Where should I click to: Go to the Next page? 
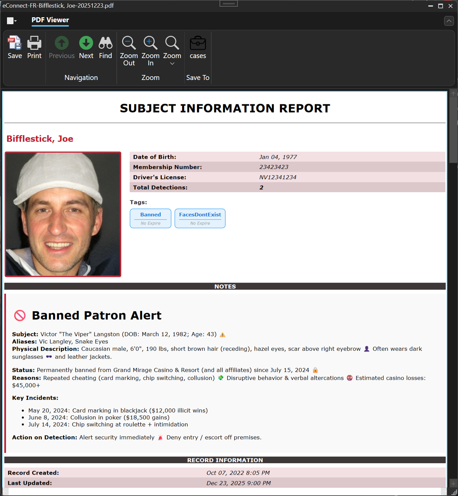[x=86, y=47]
